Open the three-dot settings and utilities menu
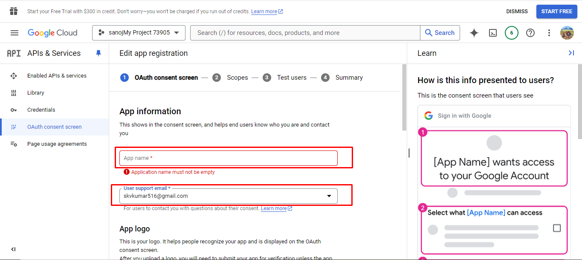The image size is (582, 260). click(549, 33)
